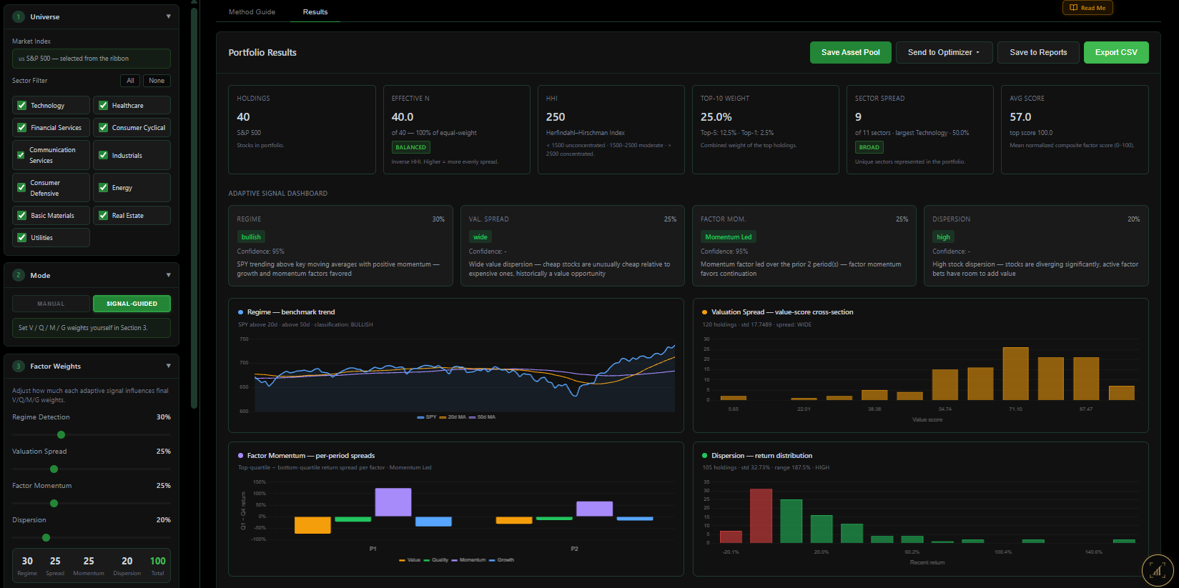This screenshot has height=588, width=1179.
Task: Adjust the Dispersion weight slider
Action: [x=46, y=537]
